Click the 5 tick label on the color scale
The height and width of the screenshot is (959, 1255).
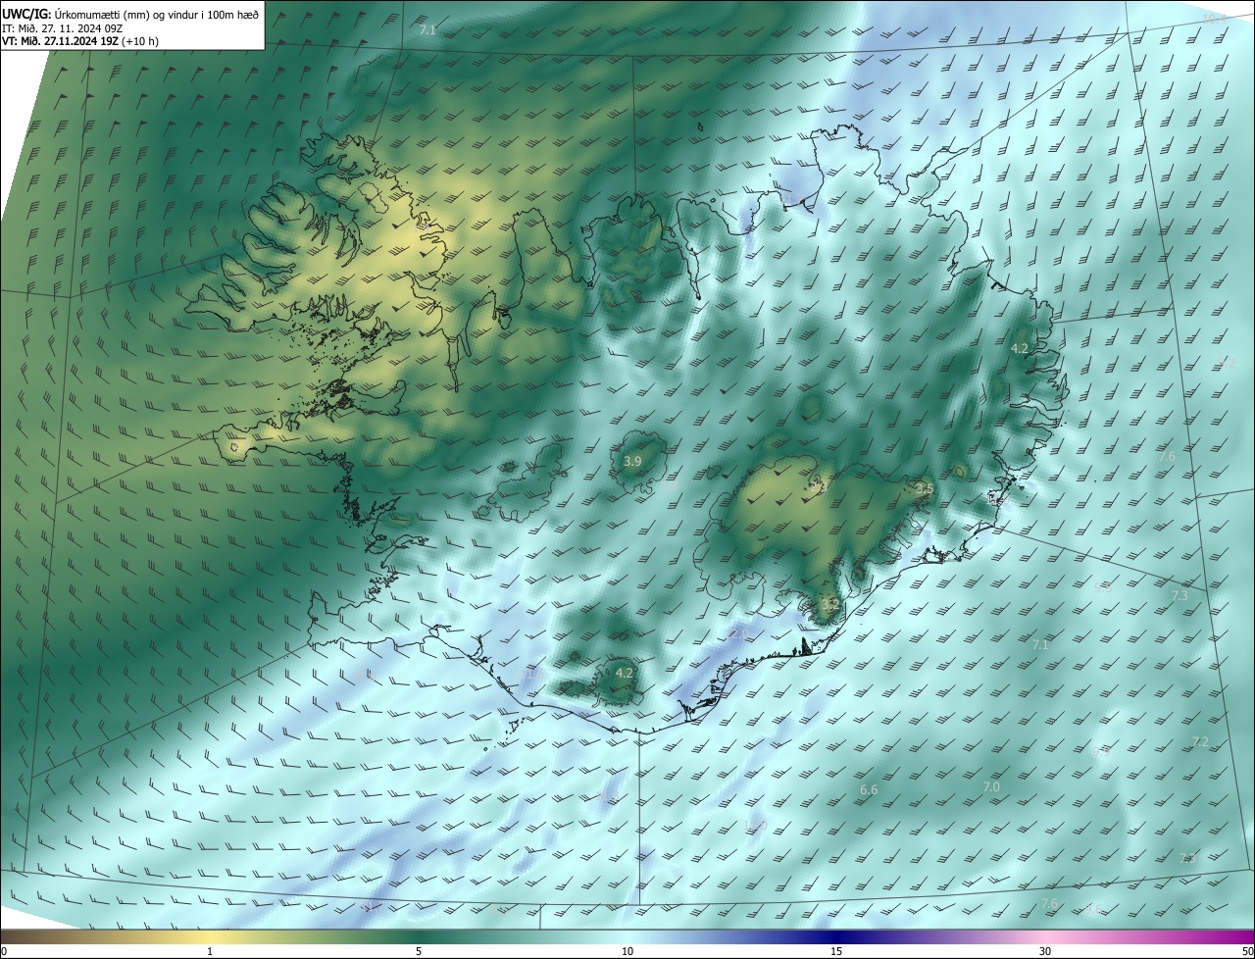point(419,951)
